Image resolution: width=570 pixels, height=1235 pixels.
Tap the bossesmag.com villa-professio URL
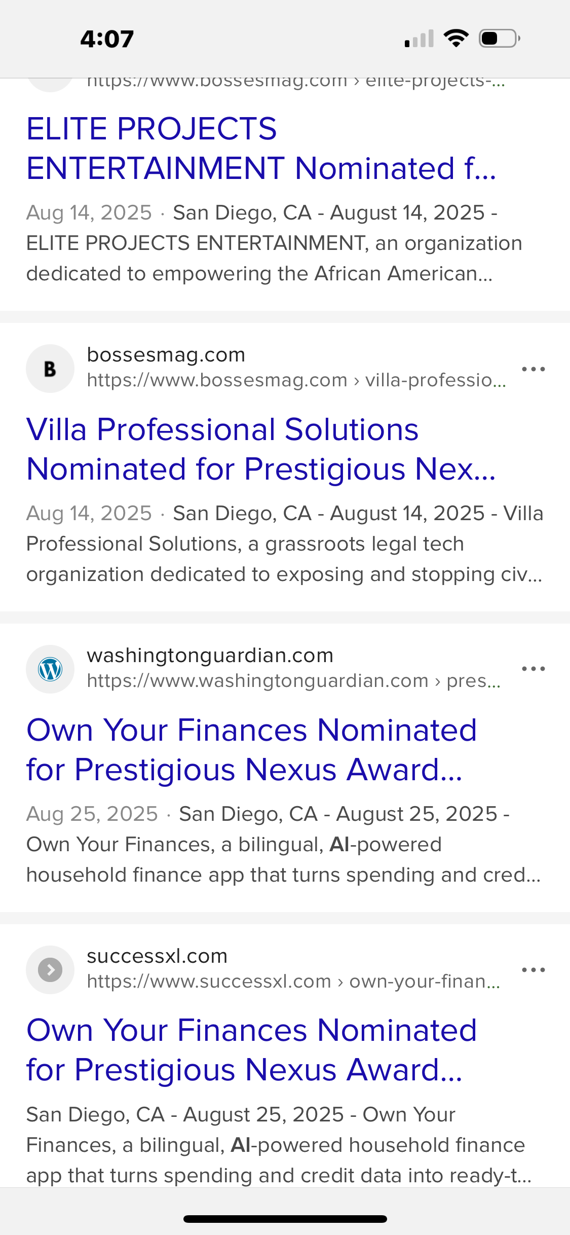tap(296, 380)
